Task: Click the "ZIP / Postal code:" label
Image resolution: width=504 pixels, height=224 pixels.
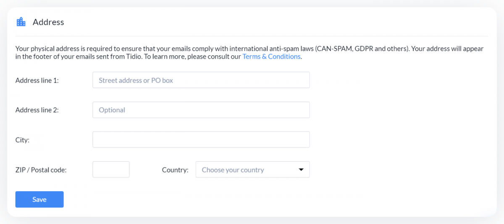Action: 41,170
